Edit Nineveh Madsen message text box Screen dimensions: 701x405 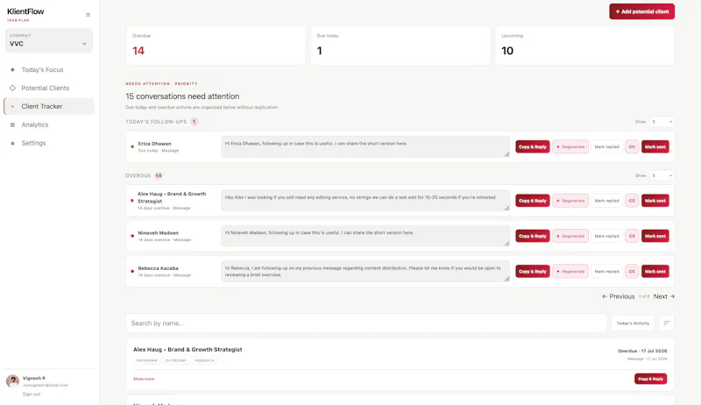(365, 236)
